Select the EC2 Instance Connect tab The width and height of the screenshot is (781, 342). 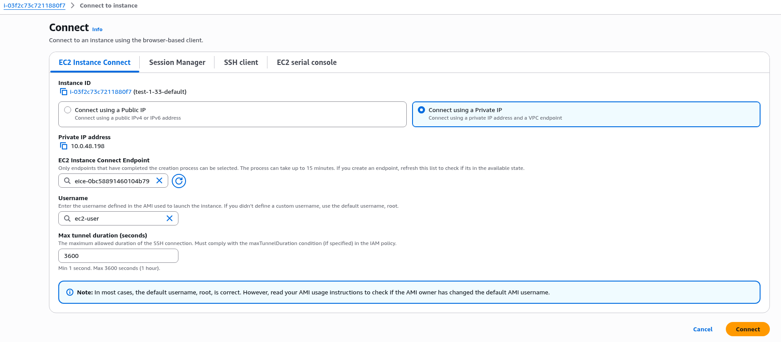click(x=95, y=62)
